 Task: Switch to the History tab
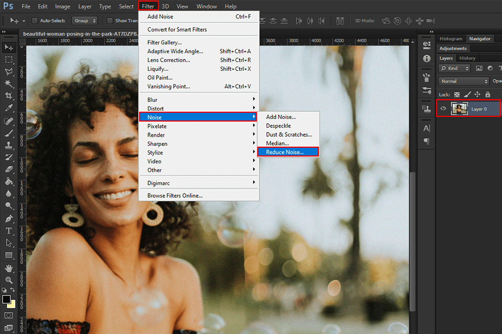pos(467,58)
